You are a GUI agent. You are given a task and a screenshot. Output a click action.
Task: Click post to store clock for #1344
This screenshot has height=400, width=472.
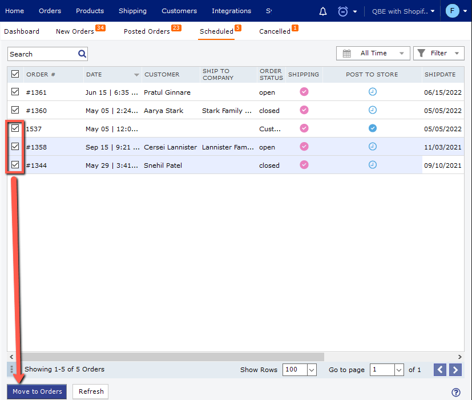[x=372, y=165]
